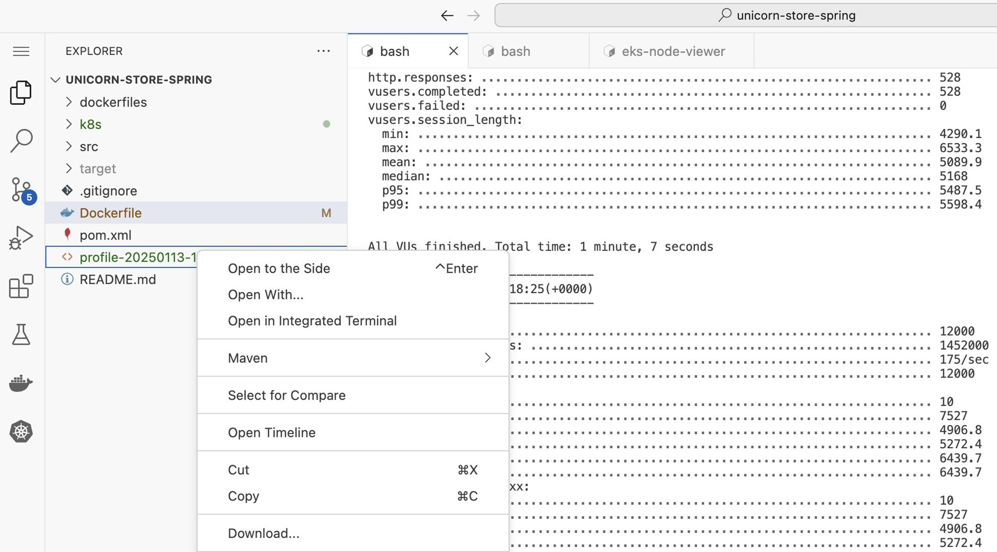Click the 175/sec value in terminal
The image size is (997, 552).
tap(964, 359)
